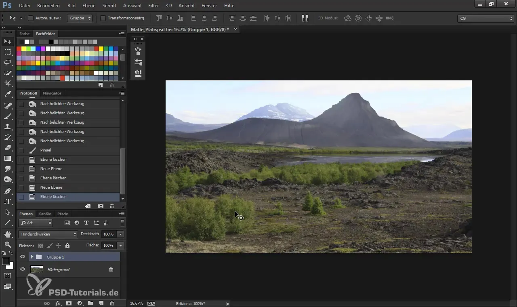
Task: Enable the Autom. ausw. checkbox
Action: 31,18
